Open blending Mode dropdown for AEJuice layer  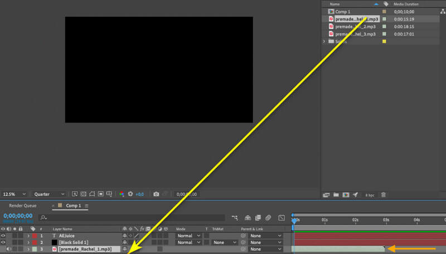click(188, 236)
